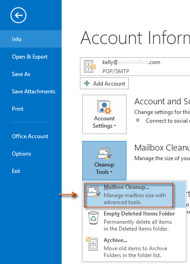Open Outlook Options from sidebar
190x264 pixels.
point(31,154)
